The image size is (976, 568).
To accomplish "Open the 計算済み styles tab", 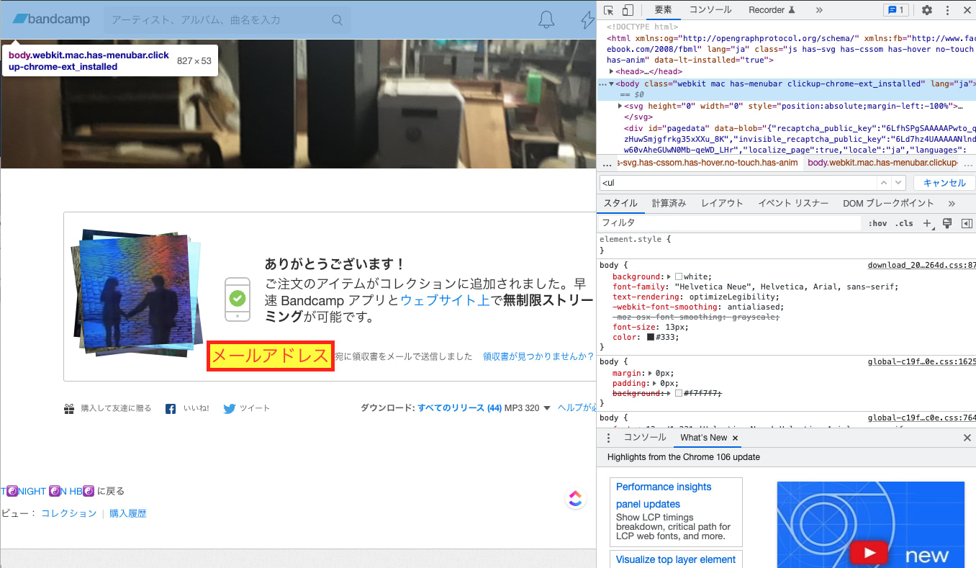I will point(669,203).
